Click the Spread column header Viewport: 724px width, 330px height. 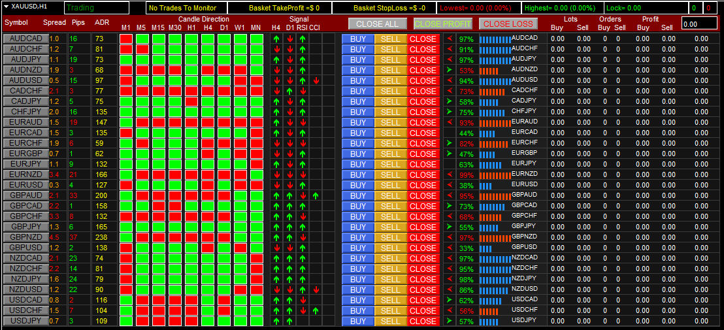[54, 23]
